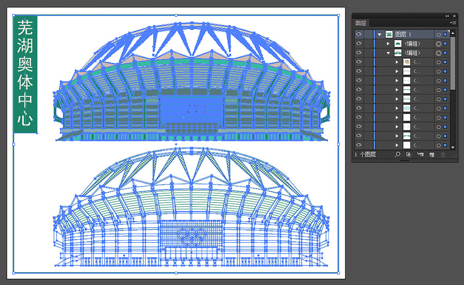Click the target circle for 图层 1
This screenshot has width=464, height=285.
(x=439, y=35)
